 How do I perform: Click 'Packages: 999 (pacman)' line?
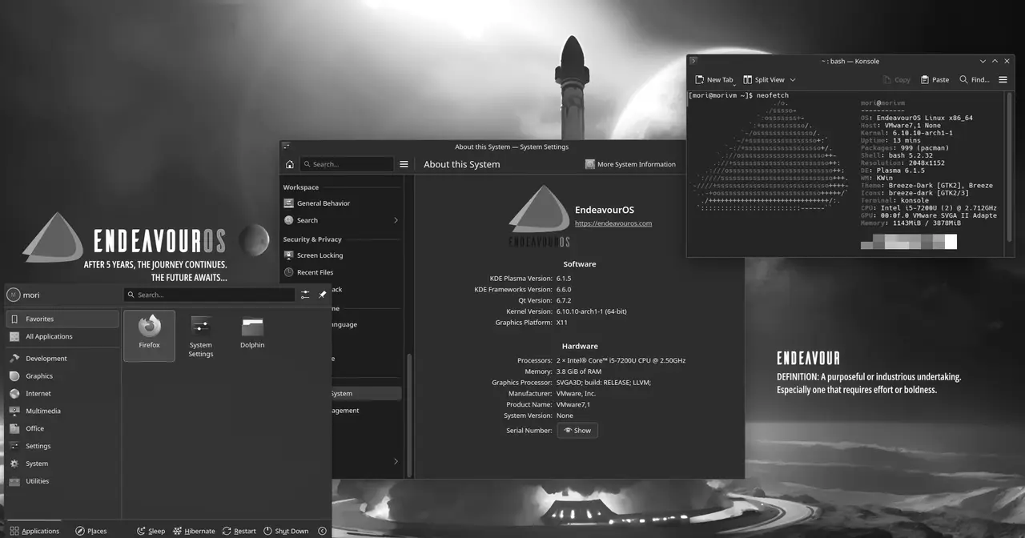tap(905, 148)
